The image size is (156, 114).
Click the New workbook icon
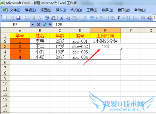(x=5, y=18)
